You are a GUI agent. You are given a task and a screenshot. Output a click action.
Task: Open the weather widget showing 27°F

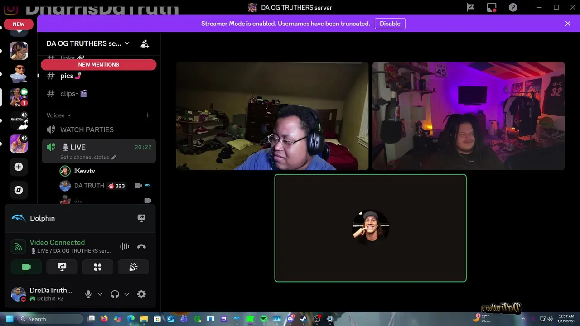point(483,318)
